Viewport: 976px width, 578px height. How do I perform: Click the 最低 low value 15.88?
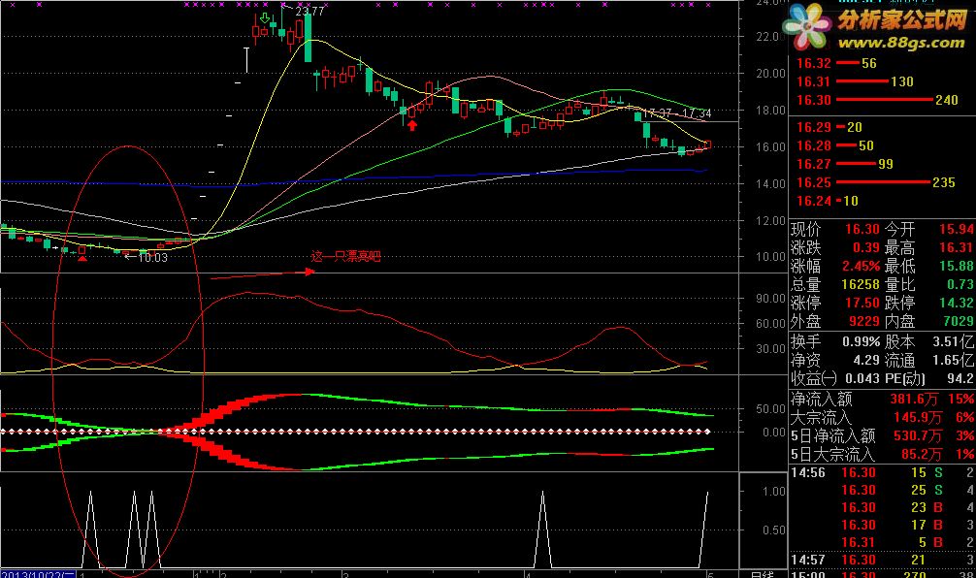tap(957, 266)
